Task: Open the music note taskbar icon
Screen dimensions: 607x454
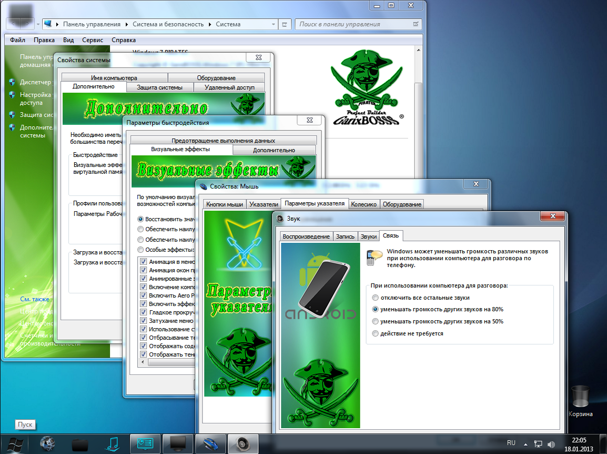Action: coord(112,444)
